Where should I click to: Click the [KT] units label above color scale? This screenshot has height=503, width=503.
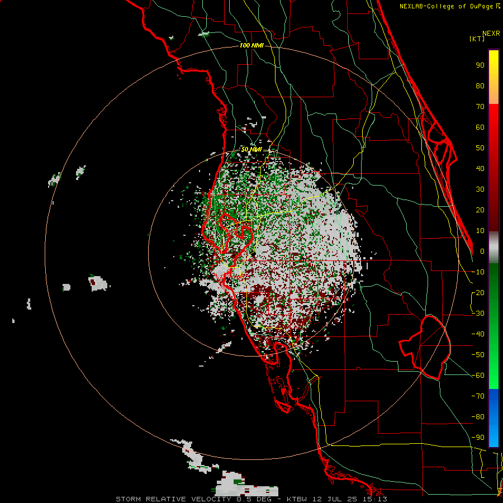pyautogui.click(x=477, y=39)
